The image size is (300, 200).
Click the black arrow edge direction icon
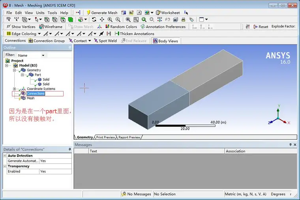(x=101, y=34)
